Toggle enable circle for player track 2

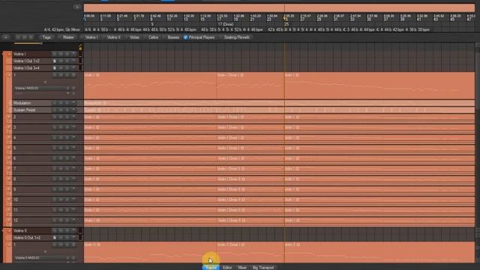(9, 117)
